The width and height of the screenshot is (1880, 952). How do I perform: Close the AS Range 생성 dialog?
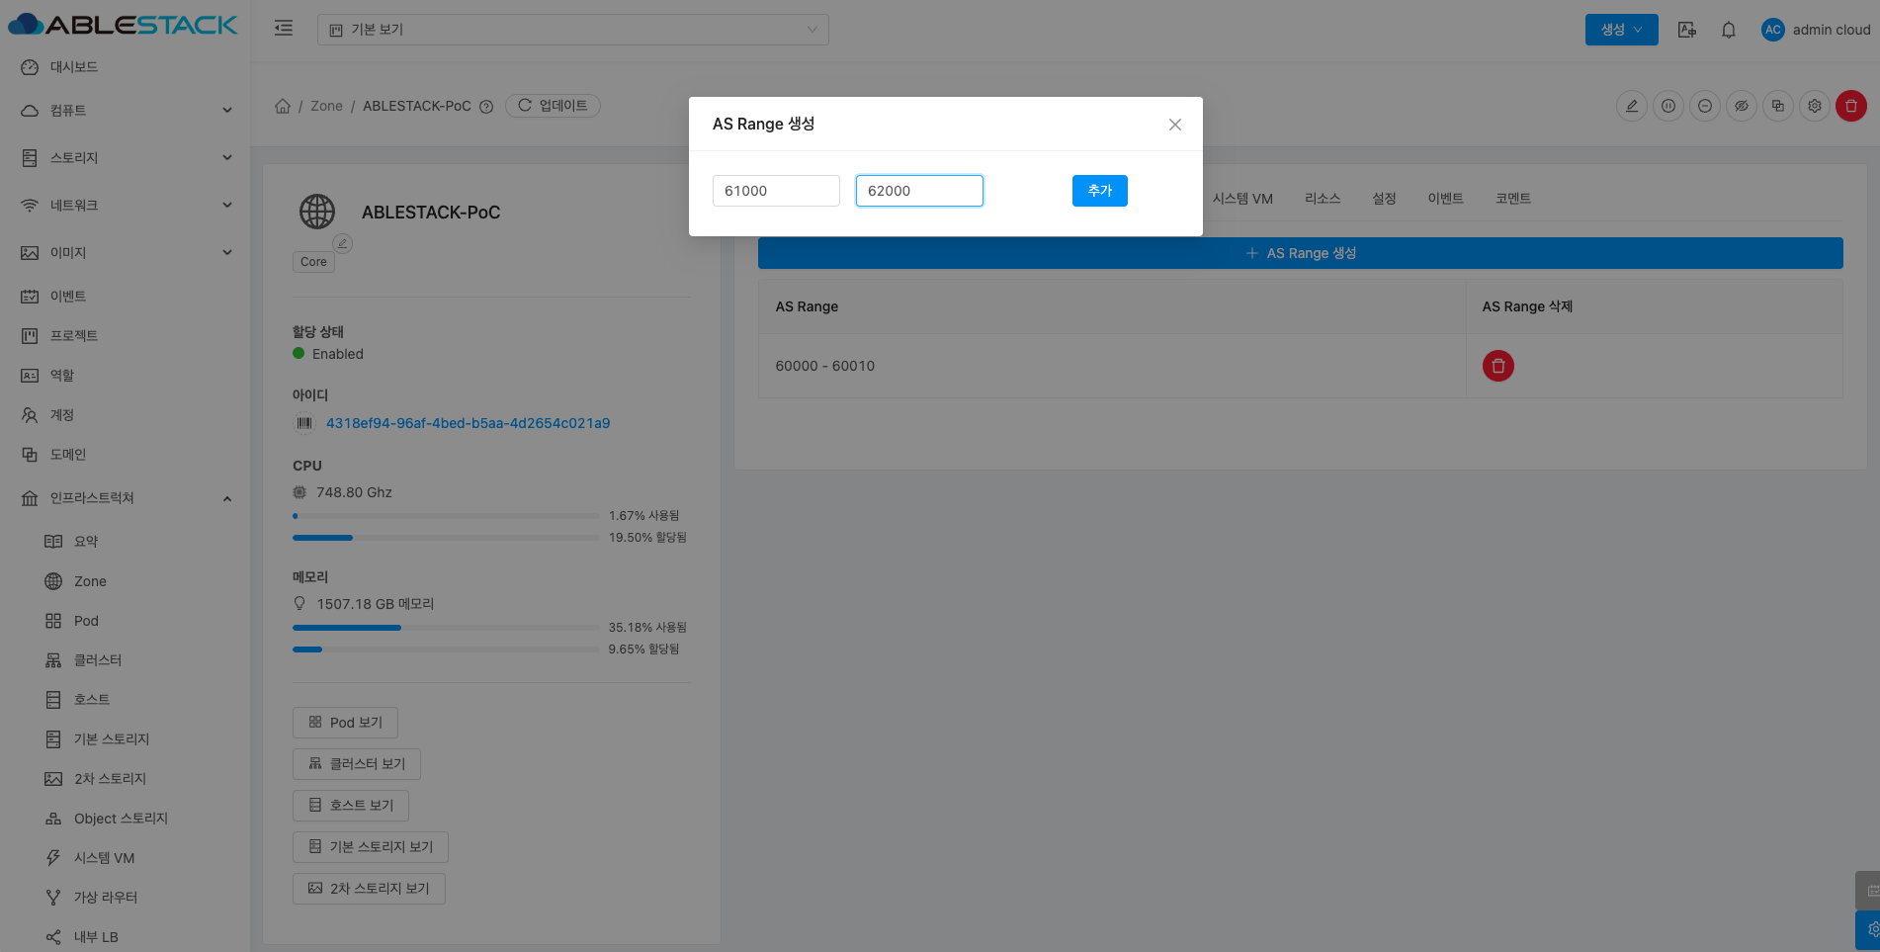(1174, 125)
